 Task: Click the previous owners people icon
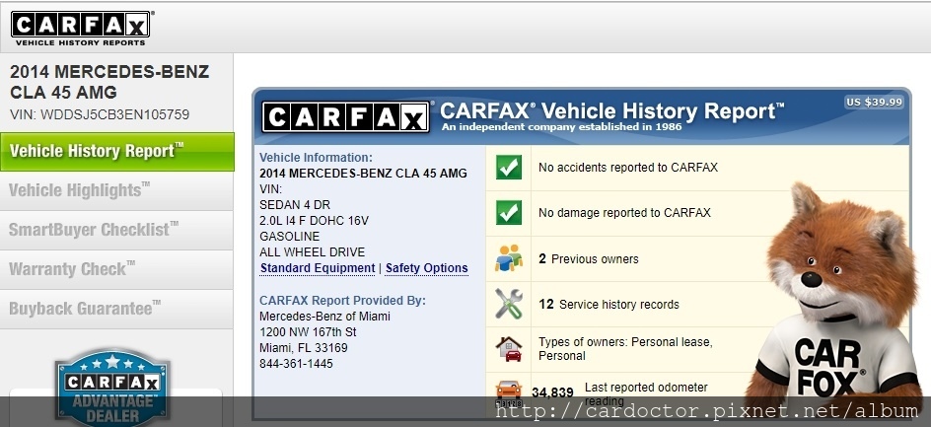pos(509,258)
